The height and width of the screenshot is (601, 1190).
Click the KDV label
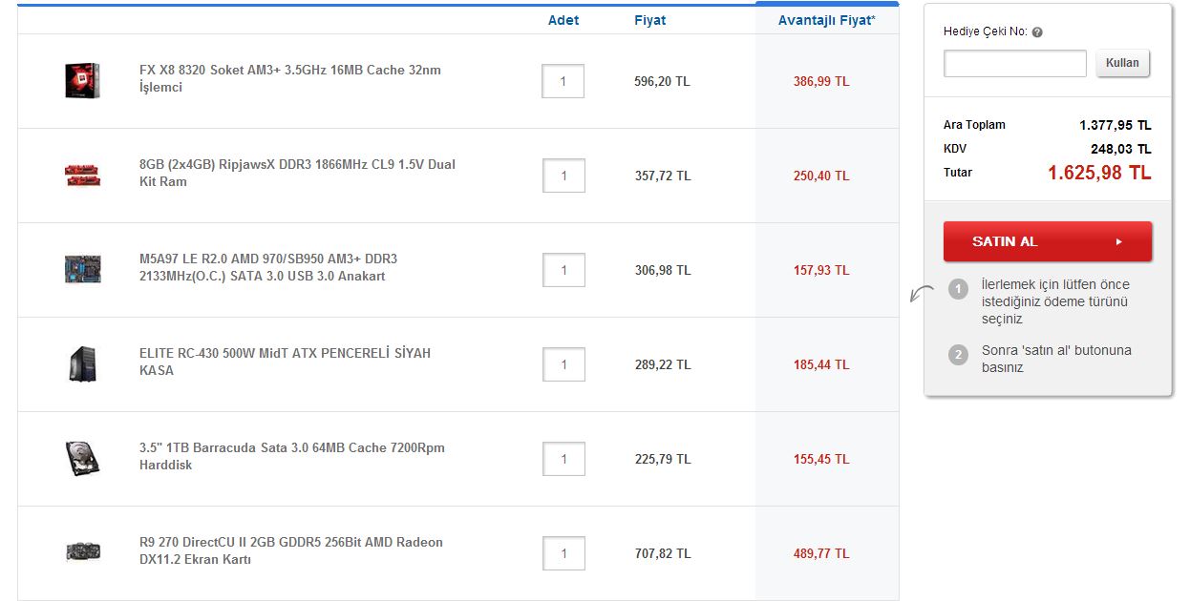[x=956, y=149]
